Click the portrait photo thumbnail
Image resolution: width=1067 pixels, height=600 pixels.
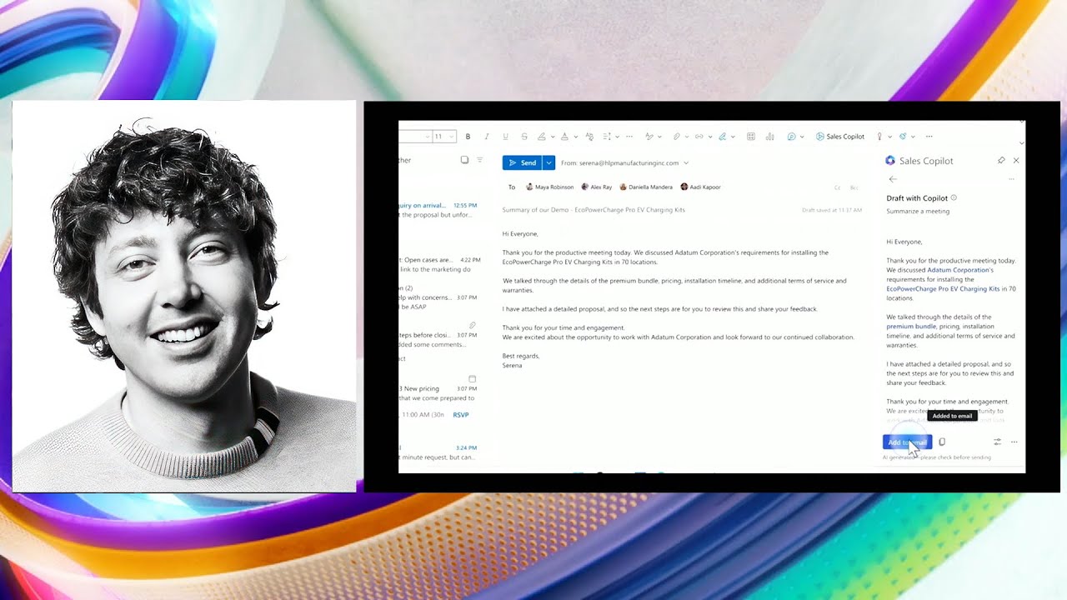tap(184, 296)
